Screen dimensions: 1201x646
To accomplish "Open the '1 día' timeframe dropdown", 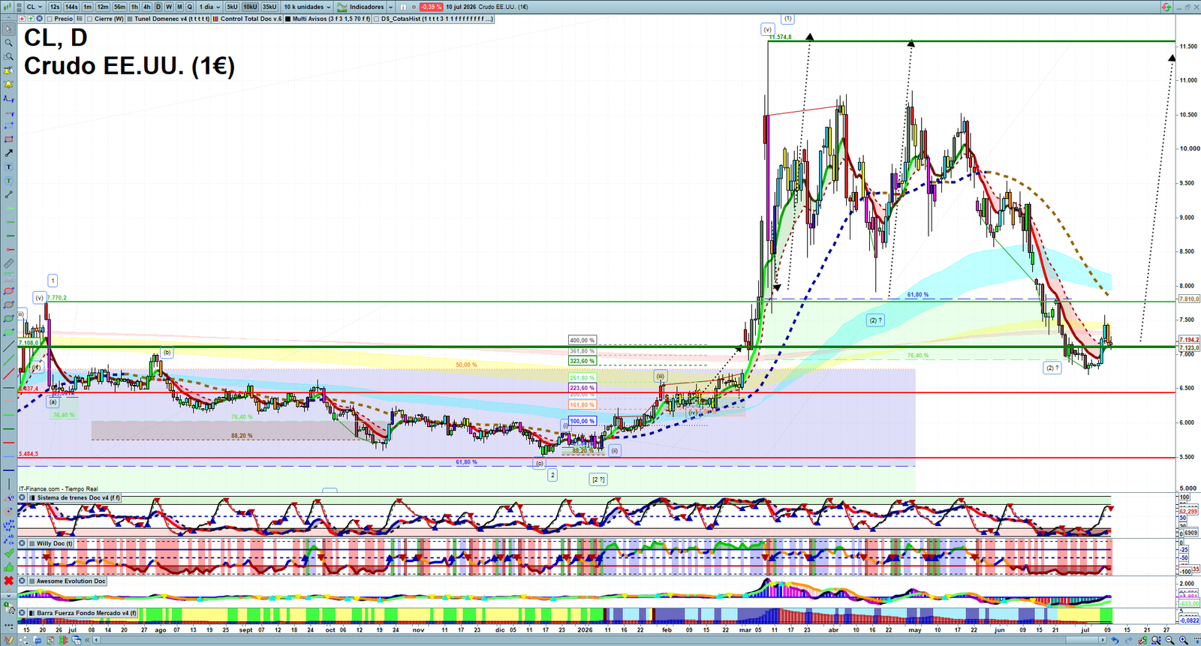I will (x=209, y=7).
